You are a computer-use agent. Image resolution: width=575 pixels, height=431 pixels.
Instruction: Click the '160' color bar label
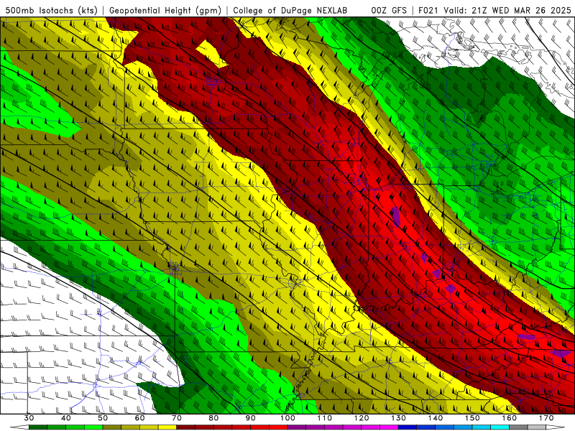point(510,418)
